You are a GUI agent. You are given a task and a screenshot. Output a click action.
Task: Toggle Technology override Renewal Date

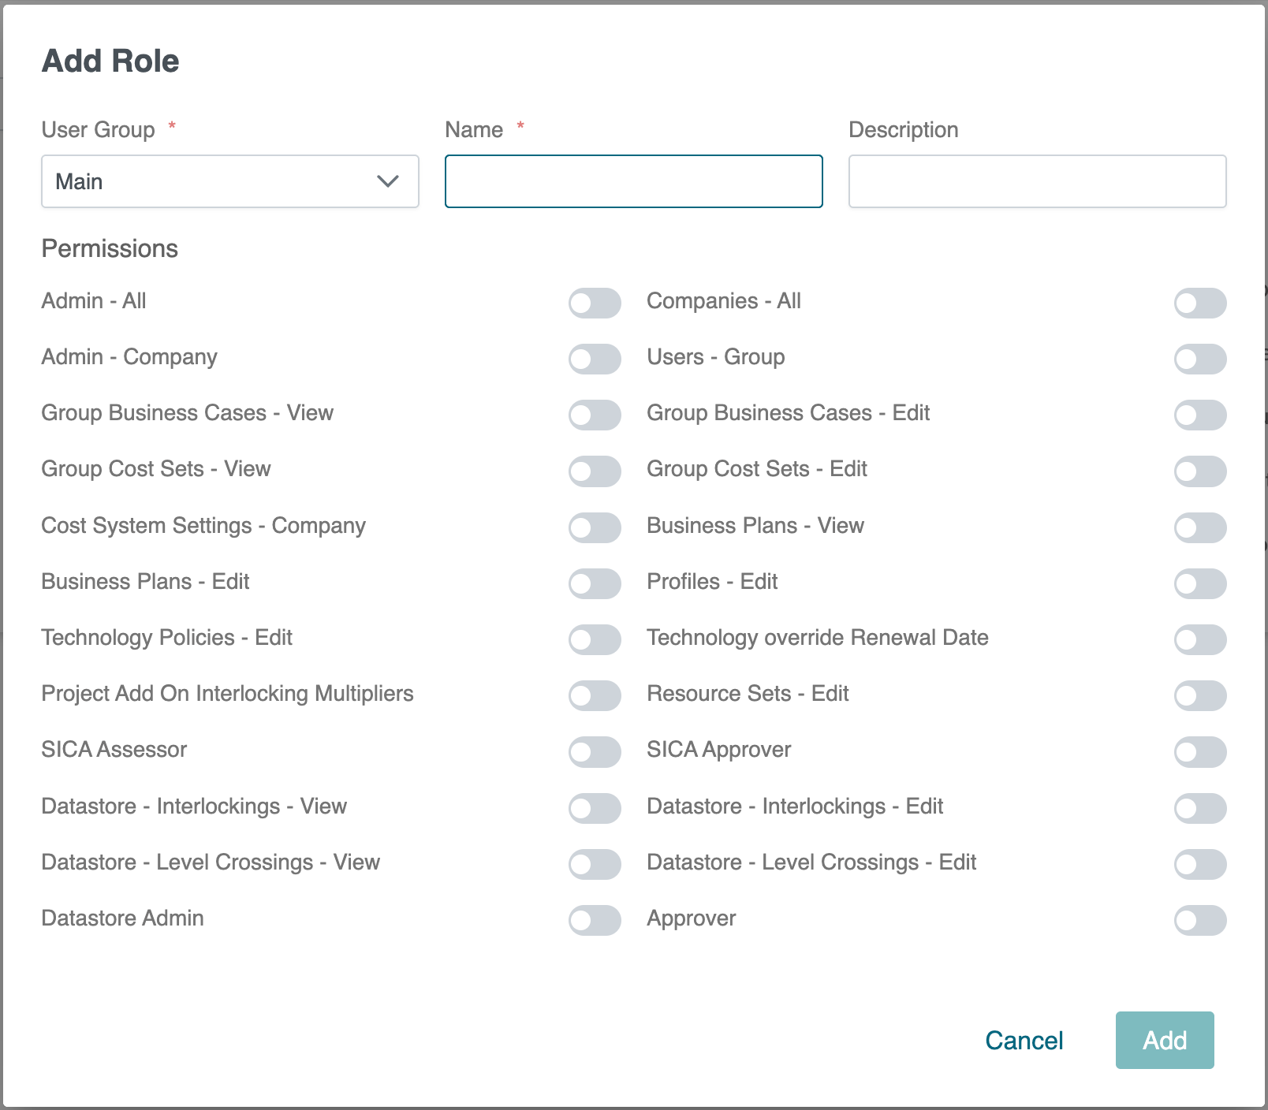pyautogui.click(x=1199, y=639)
